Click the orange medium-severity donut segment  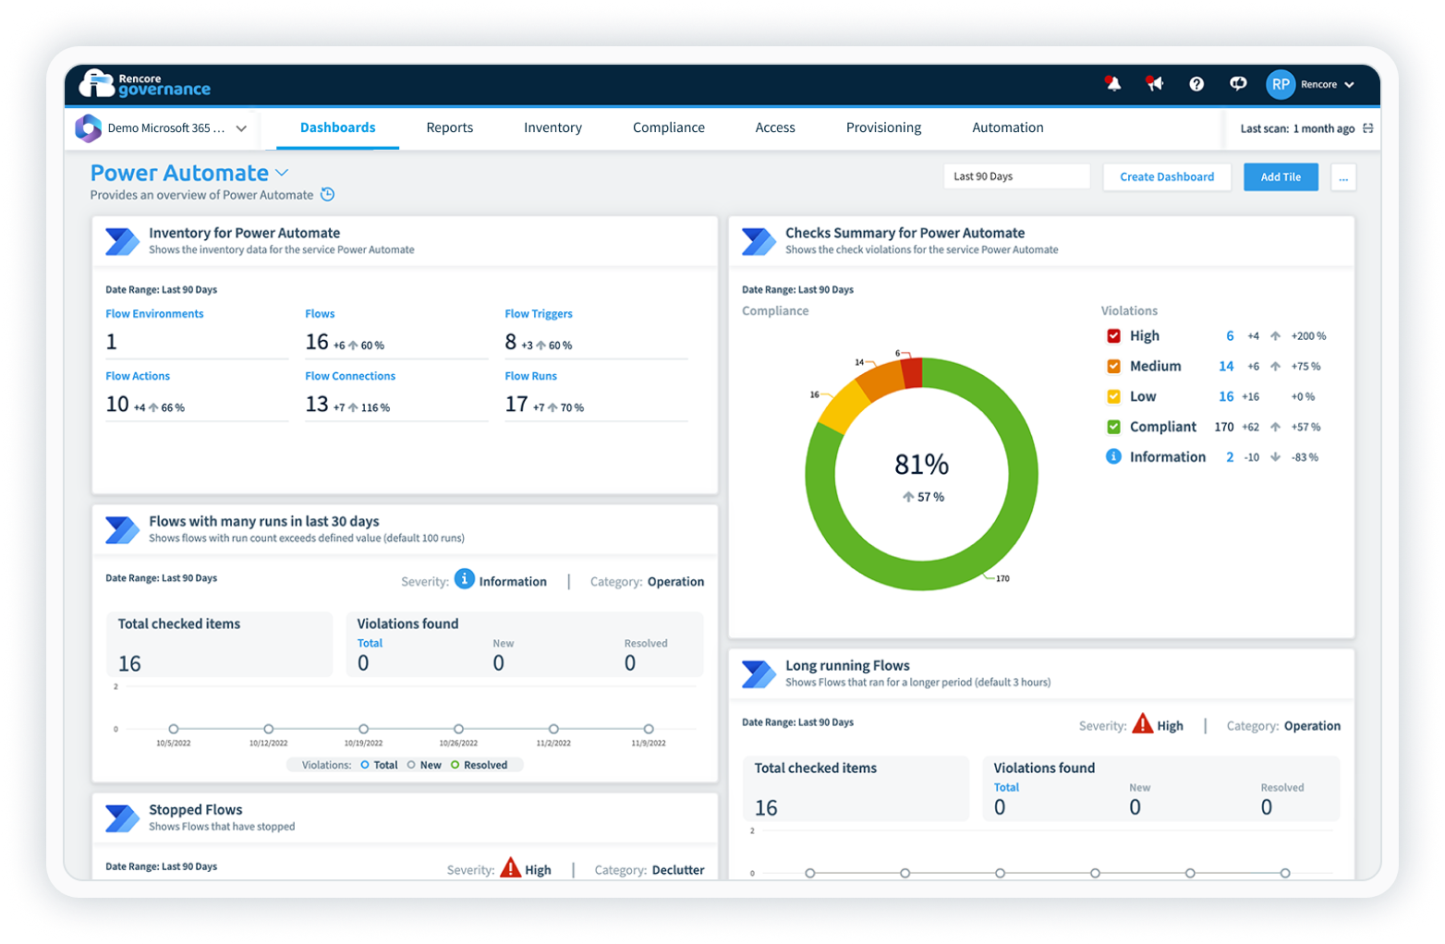coord(881,380)
